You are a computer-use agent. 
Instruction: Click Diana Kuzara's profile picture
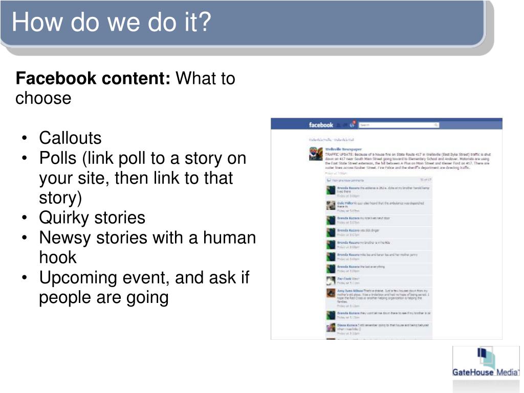coord(331,327)
